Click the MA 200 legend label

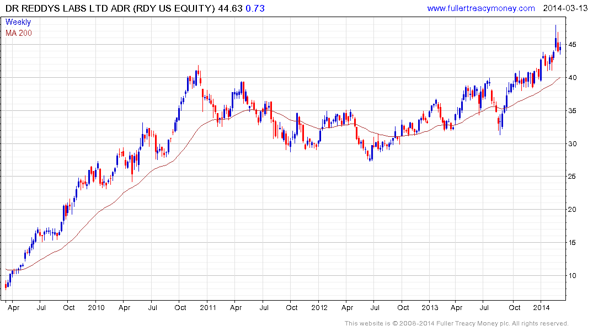[x=19, y=33]
